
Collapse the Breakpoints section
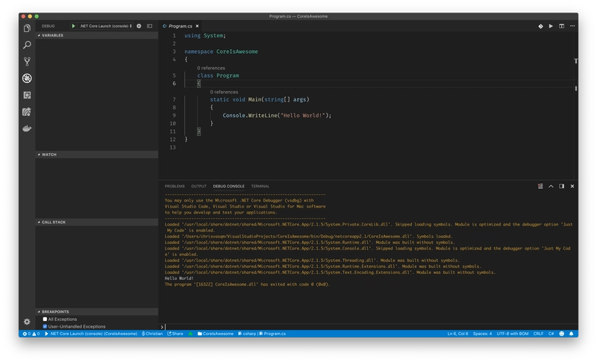tap(97, 312)
